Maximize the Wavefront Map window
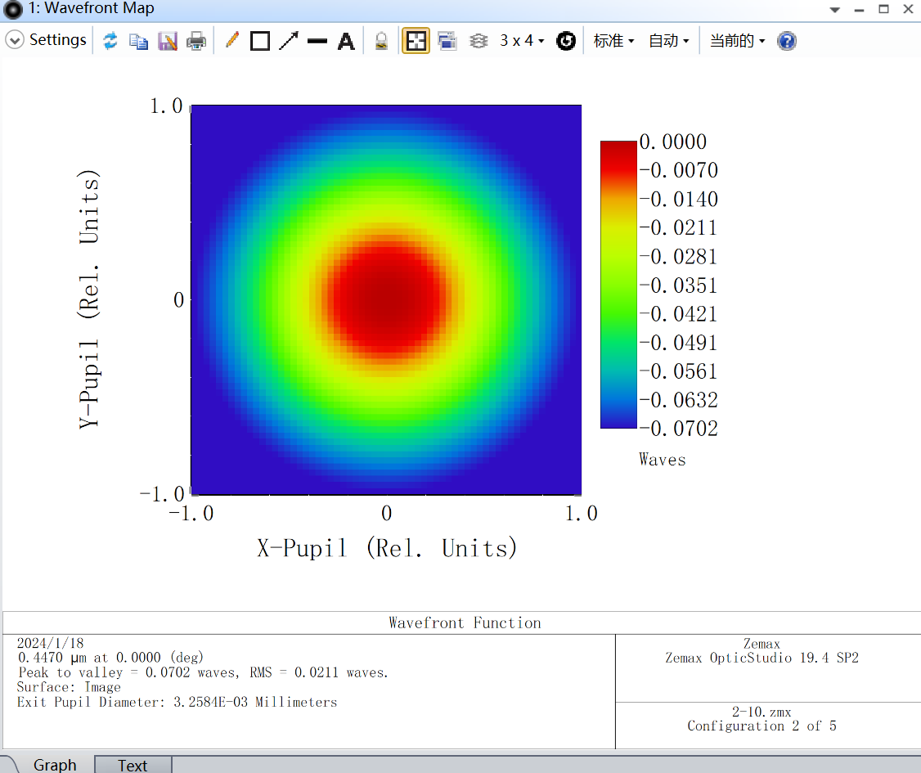The width and height of the screenshot is (921, 773). pos(883,9)
